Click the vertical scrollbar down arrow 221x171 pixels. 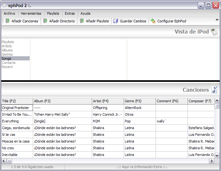tap(217, 156)
